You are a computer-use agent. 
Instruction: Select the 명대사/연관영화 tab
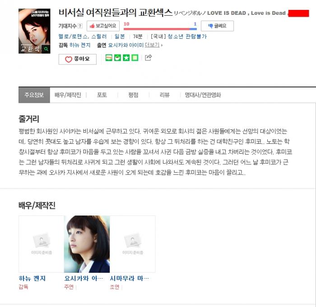tap(203, 95)
